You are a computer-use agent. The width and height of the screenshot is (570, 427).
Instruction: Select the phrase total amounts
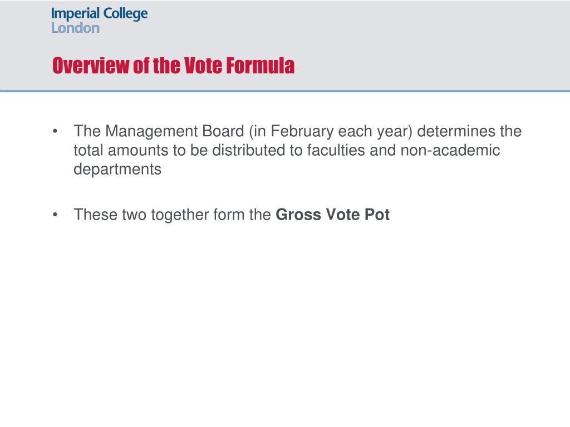pyautogui.click(x=121, y=150)
